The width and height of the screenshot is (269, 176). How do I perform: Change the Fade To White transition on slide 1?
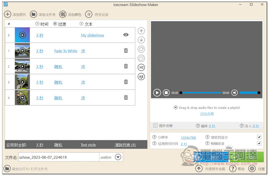(x=66, y=51)
